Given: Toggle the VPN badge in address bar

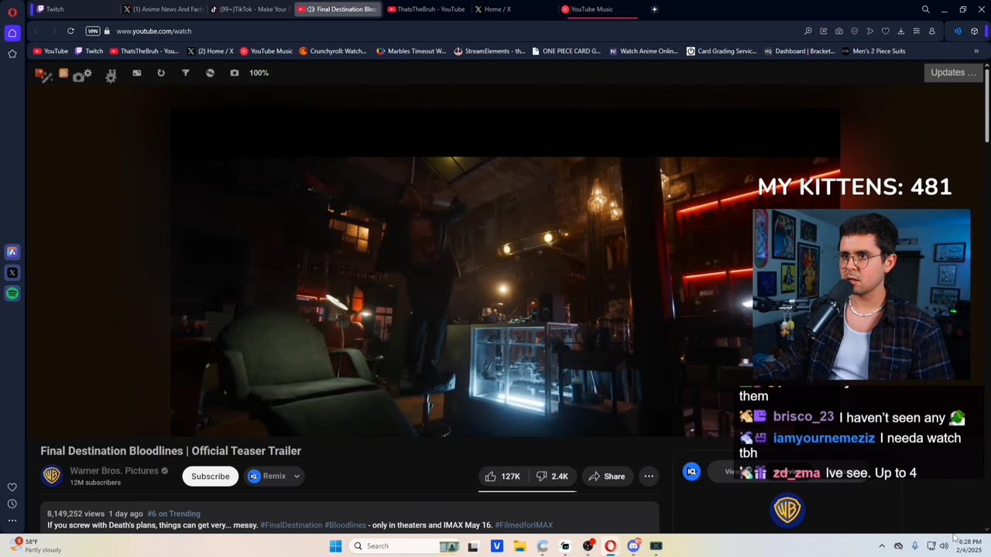Looking at the screenshot, I should tap(93, 31).
